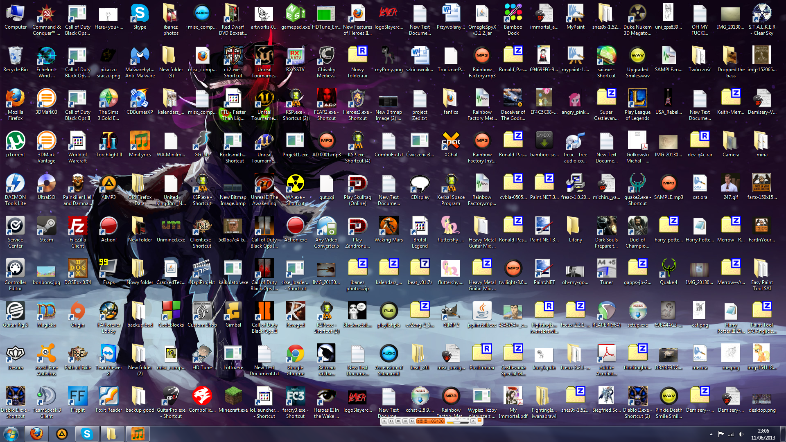Open the TeamViewer 8 shortcut
This screenshot has height=442, width=786.
(108, 360)
